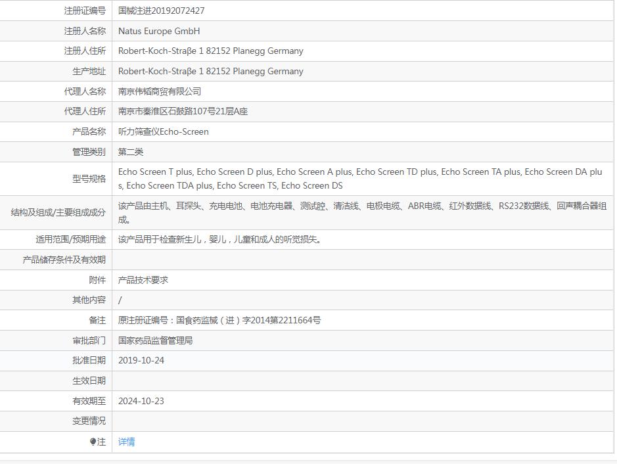The width and height of the screenshot is (617, 464).
Task: Click the 批准日期 label
Action: click(89, 361)
